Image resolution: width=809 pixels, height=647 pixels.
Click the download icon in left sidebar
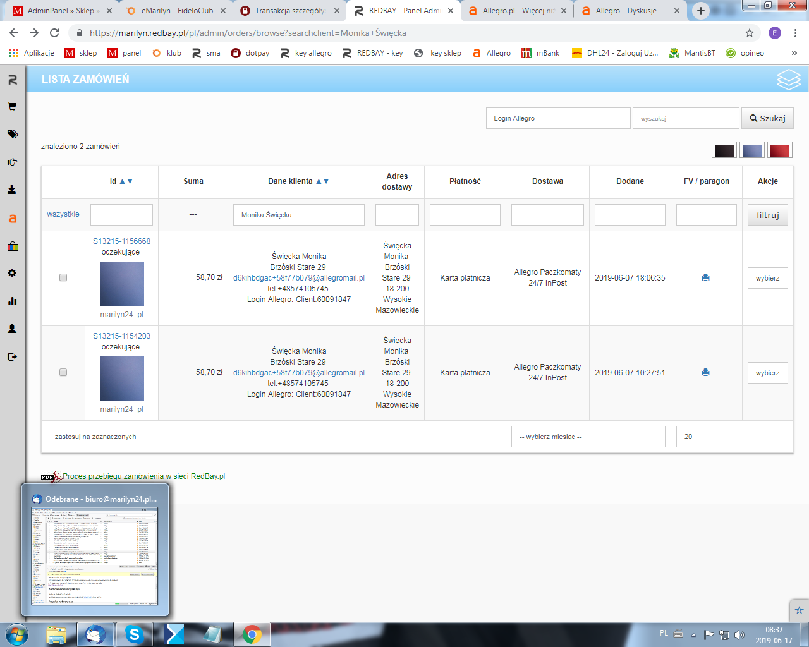click(12, 190)
